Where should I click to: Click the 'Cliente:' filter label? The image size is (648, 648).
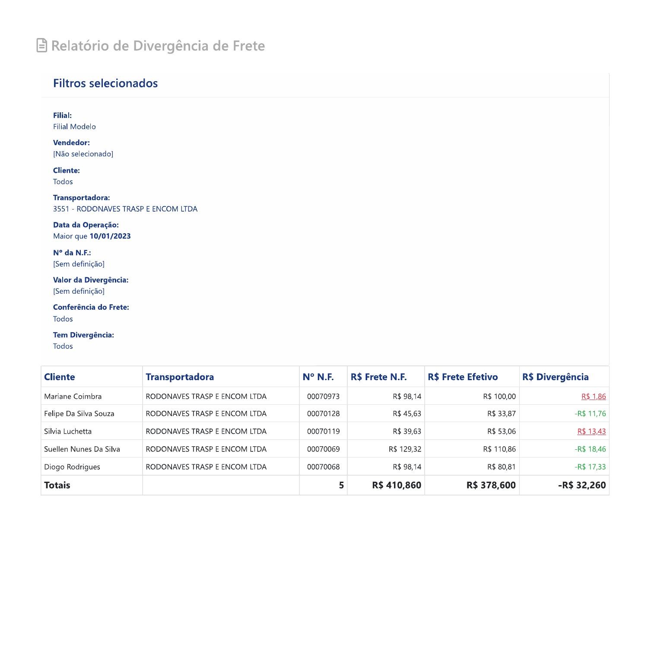(67, 170)
